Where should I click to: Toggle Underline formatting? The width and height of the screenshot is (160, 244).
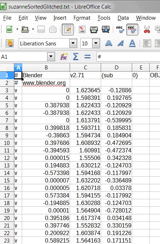(x=132, y=43)
